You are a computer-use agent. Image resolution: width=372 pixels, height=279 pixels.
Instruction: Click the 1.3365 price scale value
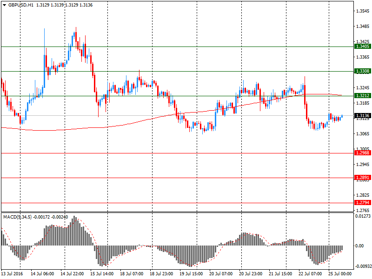363,57
